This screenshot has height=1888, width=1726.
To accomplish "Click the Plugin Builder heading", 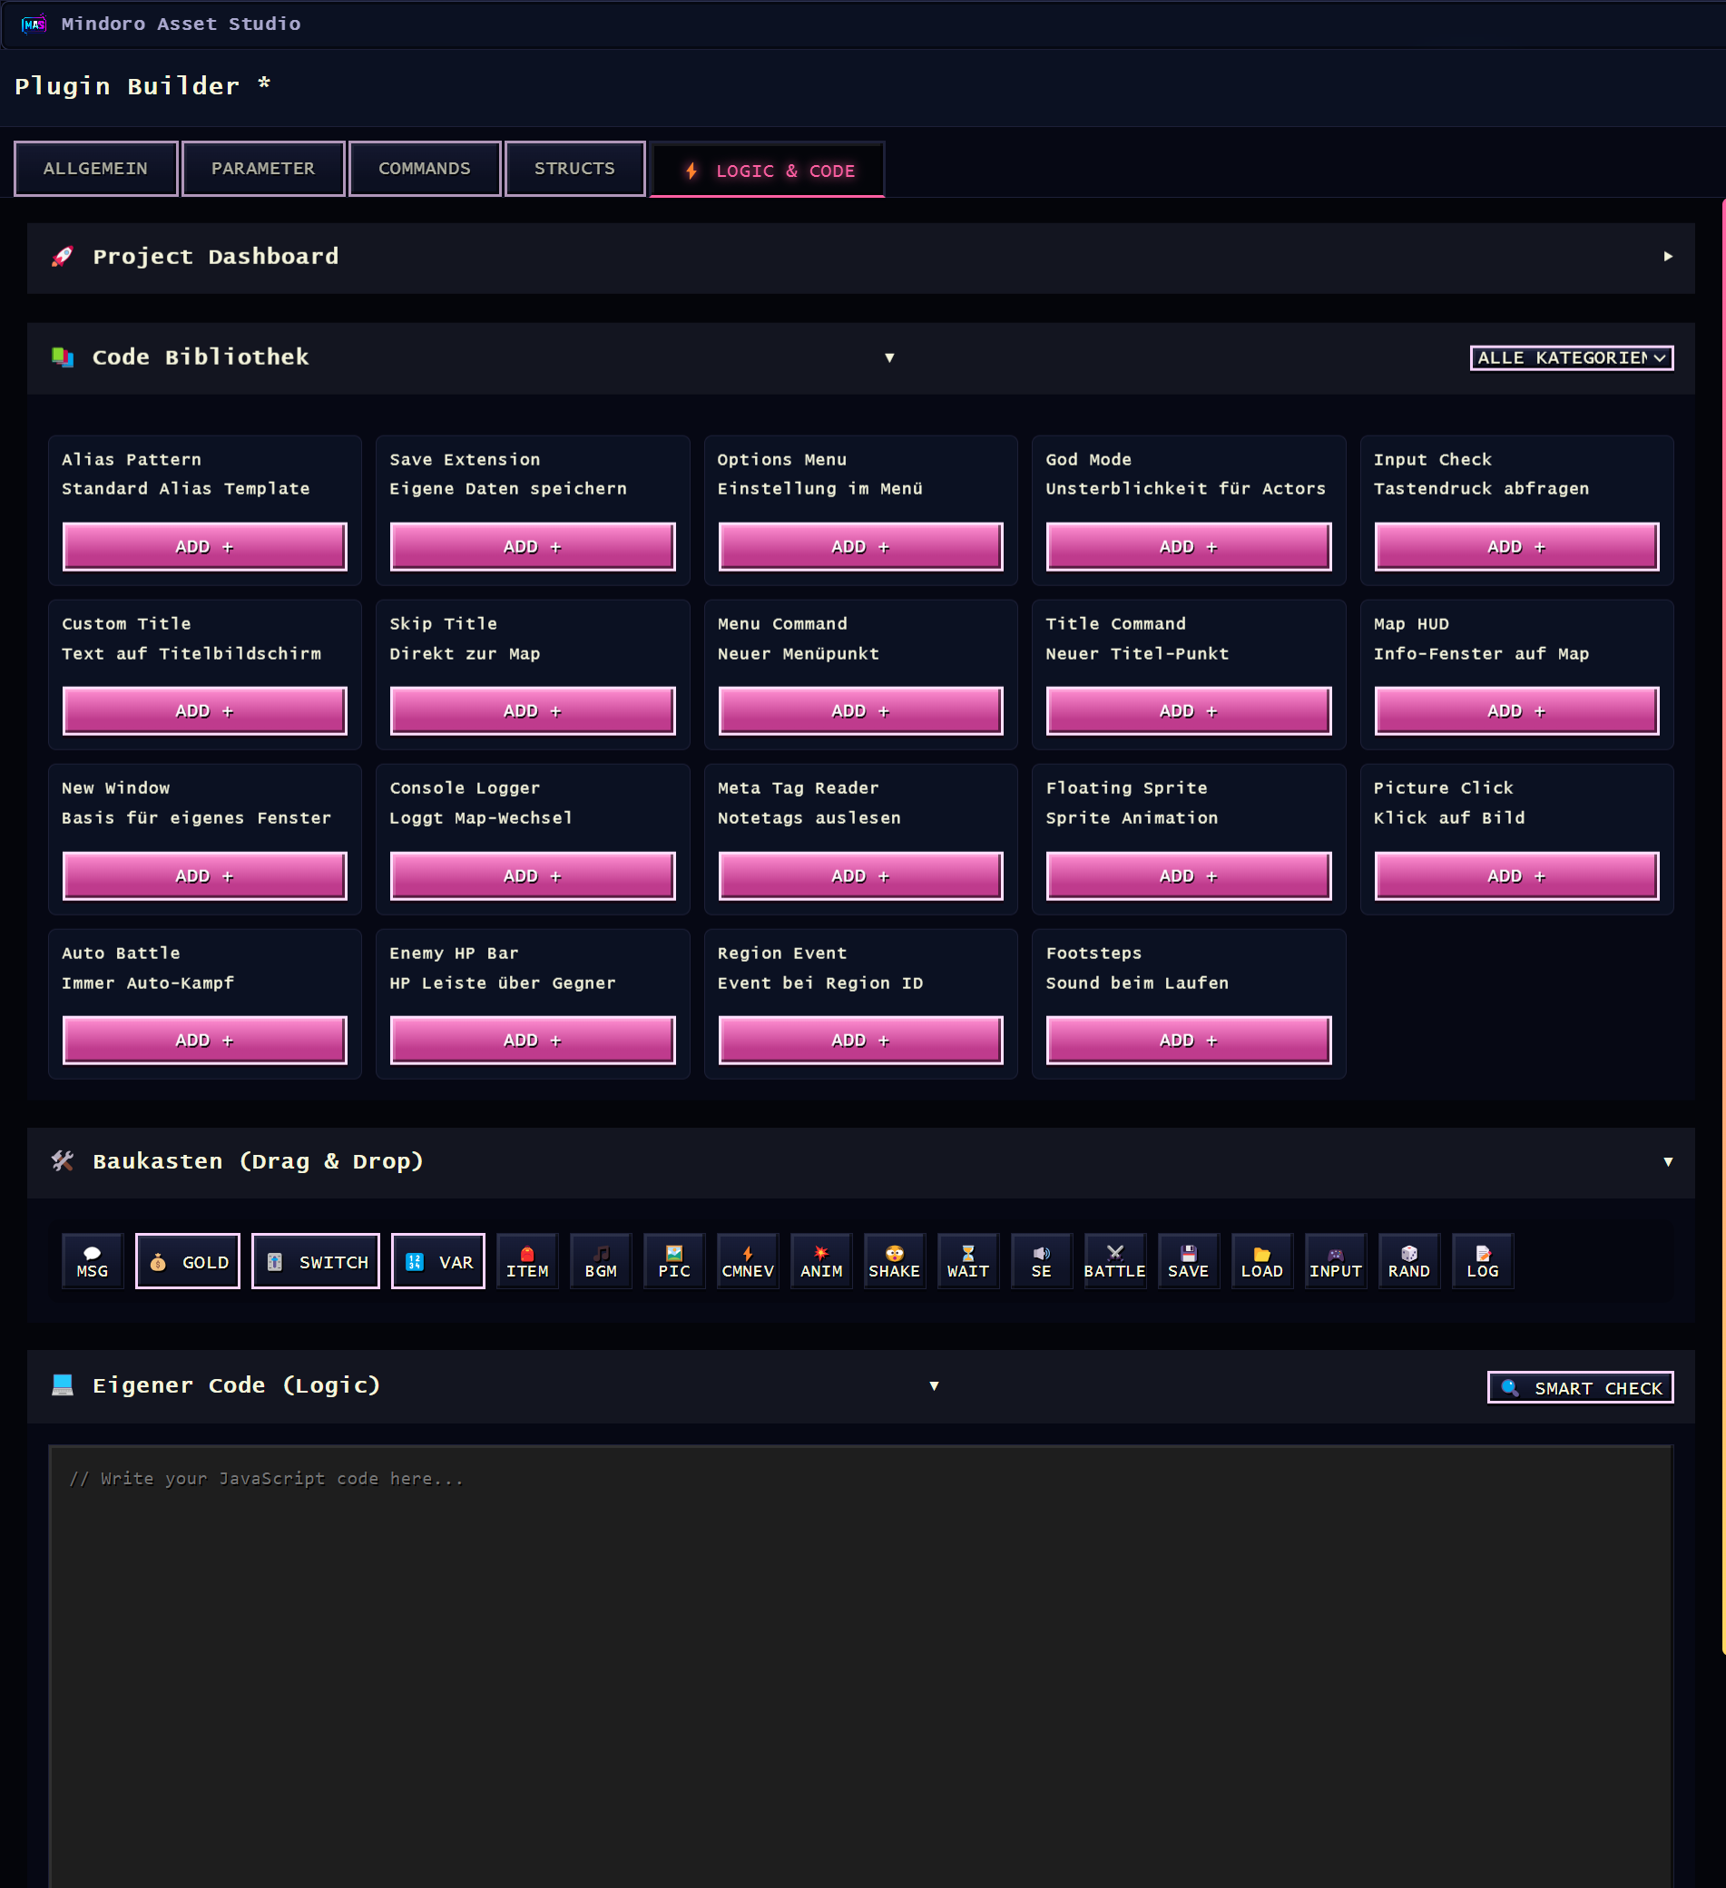I will [x=143, y=86].
